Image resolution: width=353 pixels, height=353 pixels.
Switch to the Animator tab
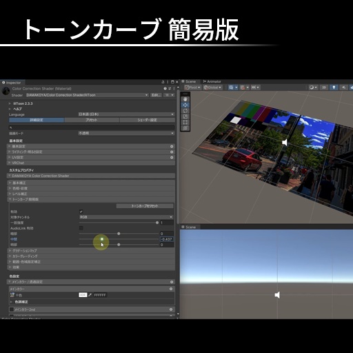point(212,81)
